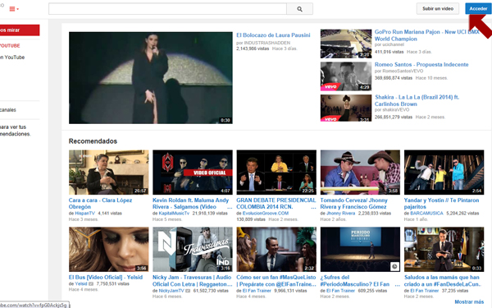Click the search magnifier button
The width and height of the screenshot is (492, 308).
(x=299, y=9)
